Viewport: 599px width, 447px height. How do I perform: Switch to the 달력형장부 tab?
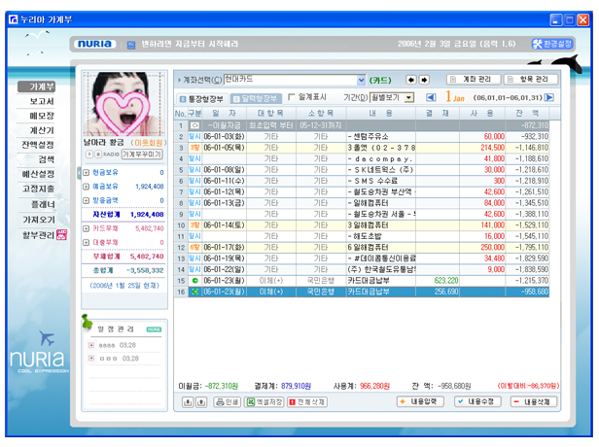[257, 98]
